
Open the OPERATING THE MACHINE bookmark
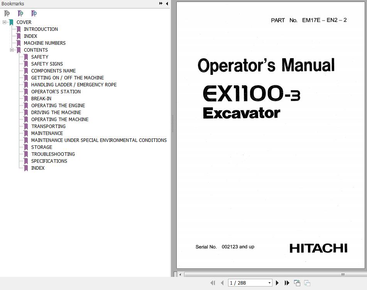click(60, 120)
